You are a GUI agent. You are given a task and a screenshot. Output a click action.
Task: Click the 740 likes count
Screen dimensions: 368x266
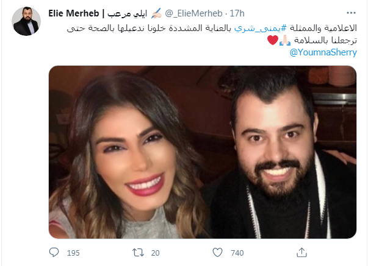click(x=237, y=253)
